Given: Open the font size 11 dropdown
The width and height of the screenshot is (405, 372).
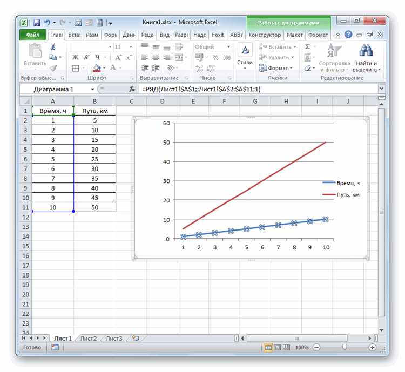Looking at the screenshot, I should [x=131, y=47].
